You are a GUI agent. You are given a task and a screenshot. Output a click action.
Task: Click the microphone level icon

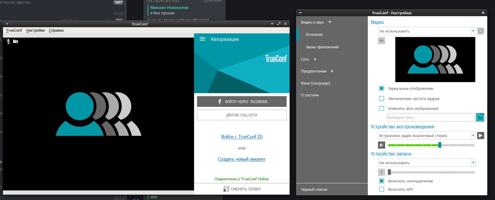click(381, 172)
